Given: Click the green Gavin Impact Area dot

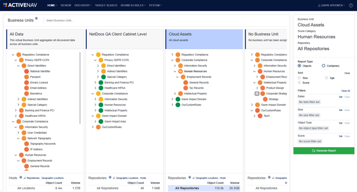Looking at the screenshot, I should click(101, 122).
